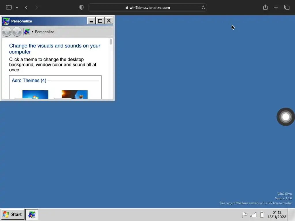Viewport: 295px width, 221px height.
Task: Click the Personalize breadcrumb text
Action: point(45,32)
